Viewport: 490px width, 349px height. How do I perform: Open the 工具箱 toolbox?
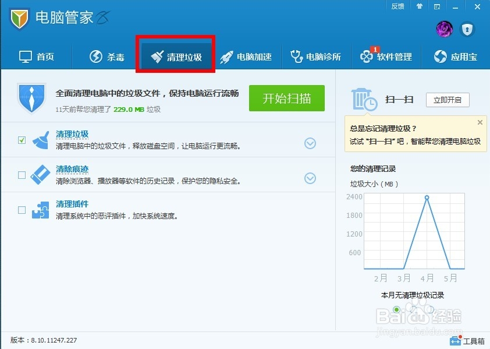click(468, 341)
